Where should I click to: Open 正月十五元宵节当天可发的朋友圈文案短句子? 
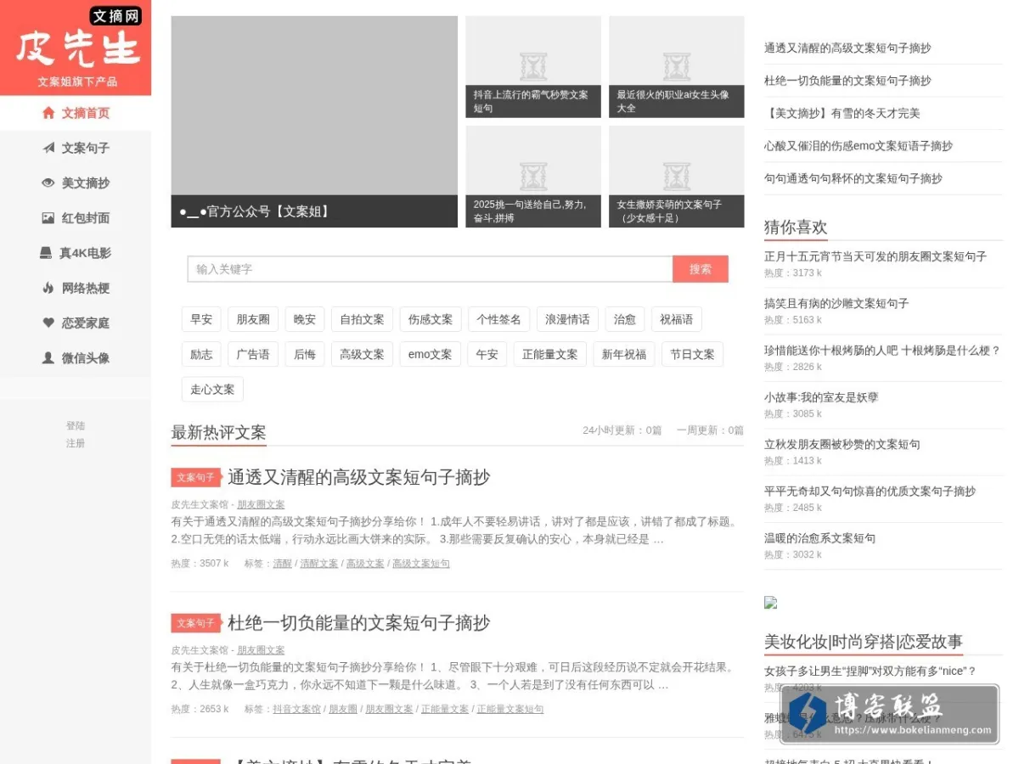(875, 256)
